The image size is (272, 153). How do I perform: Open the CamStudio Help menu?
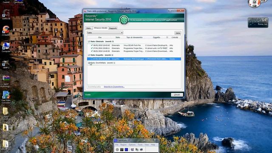pyautogui.click(x=153, y=144)
